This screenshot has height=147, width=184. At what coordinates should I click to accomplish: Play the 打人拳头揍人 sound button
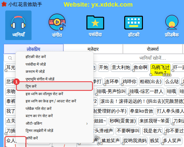170,111
